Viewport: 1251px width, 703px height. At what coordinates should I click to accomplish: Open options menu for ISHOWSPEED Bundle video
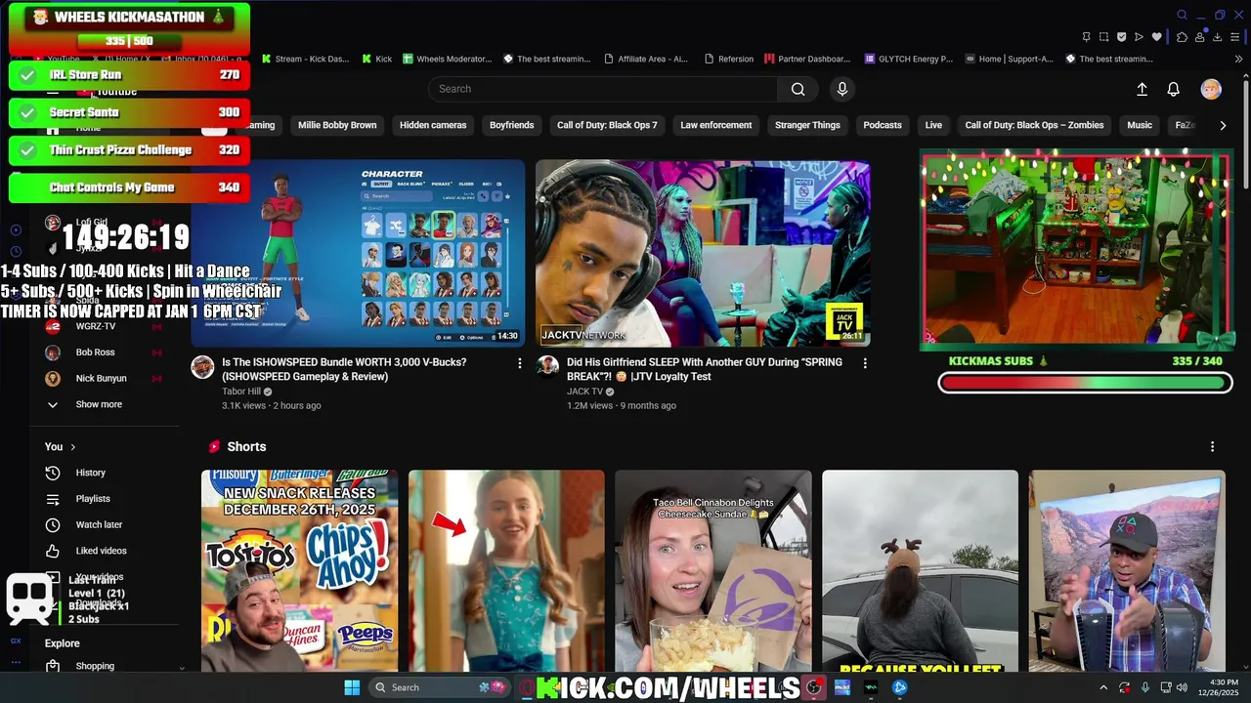click(x=519, y=363)
